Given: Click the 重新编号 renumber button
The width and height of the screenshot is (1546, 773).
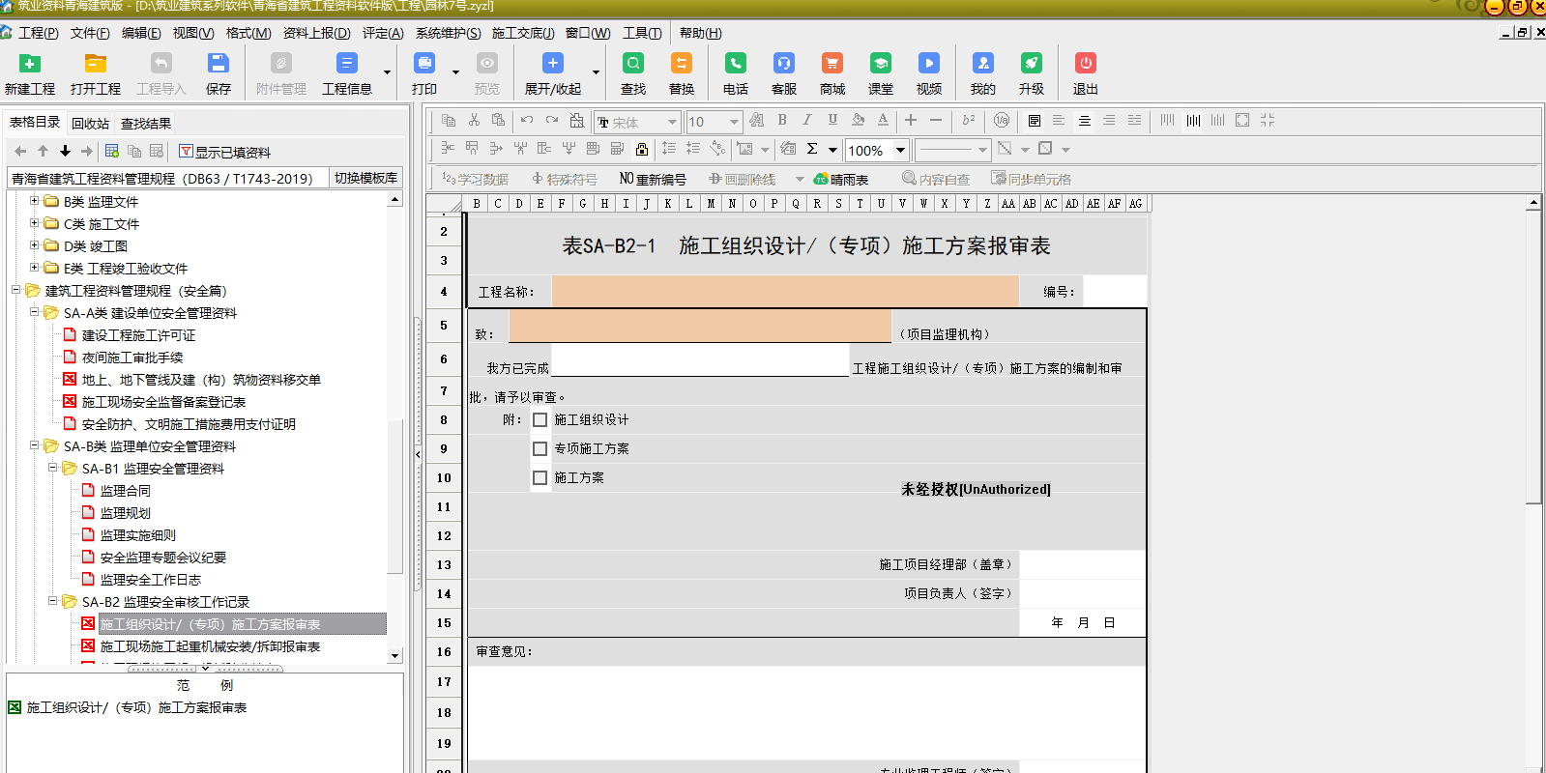Looking at the screenshot, I should click(x=653, y=179).
